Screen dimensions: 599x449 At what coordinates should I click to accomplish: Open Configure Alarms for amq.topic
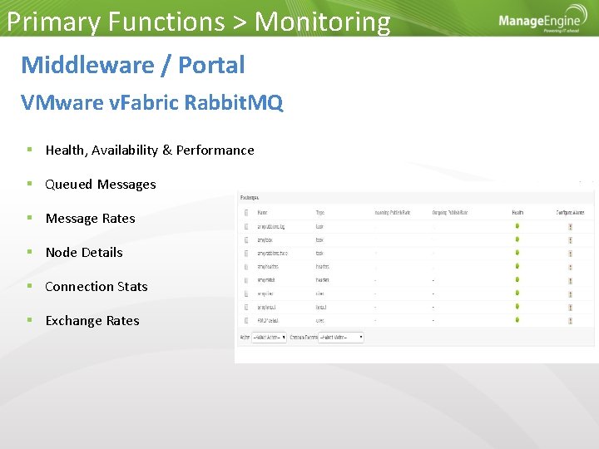pyautogui.click(x=571, y=240)
